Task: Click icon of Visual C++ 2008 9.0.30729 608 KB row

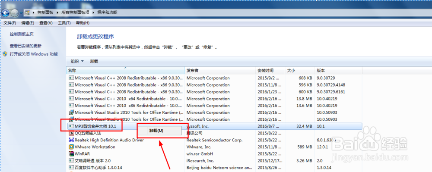Action: click(x=71, y=78)
